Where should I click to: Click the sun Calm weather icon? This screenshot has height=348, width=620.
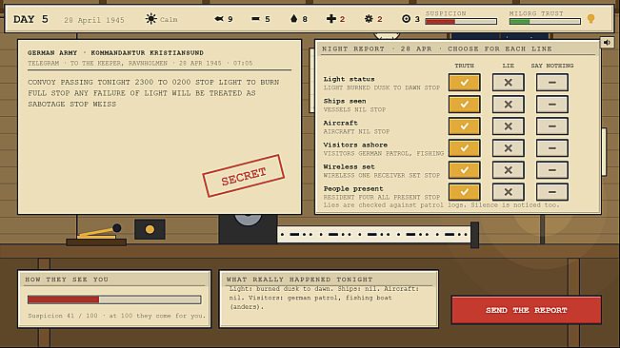(150, 19)
